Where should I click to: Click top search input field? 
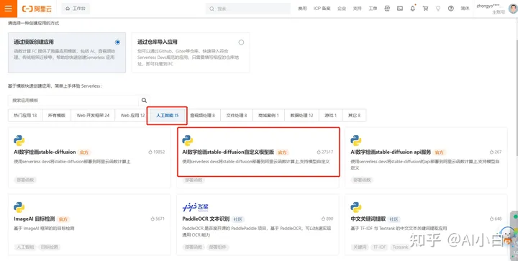247,9
